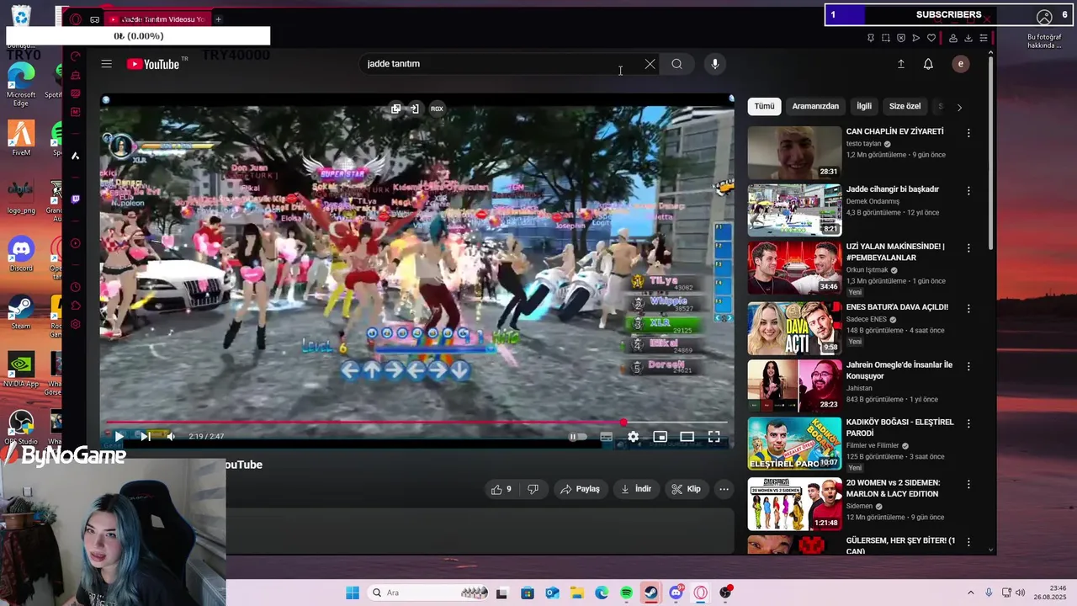Viewport: 1077px width, 606px height.
Task: Open options for ENES BATUR'A DAVA AÇILDI
Action: click(968, 308)
